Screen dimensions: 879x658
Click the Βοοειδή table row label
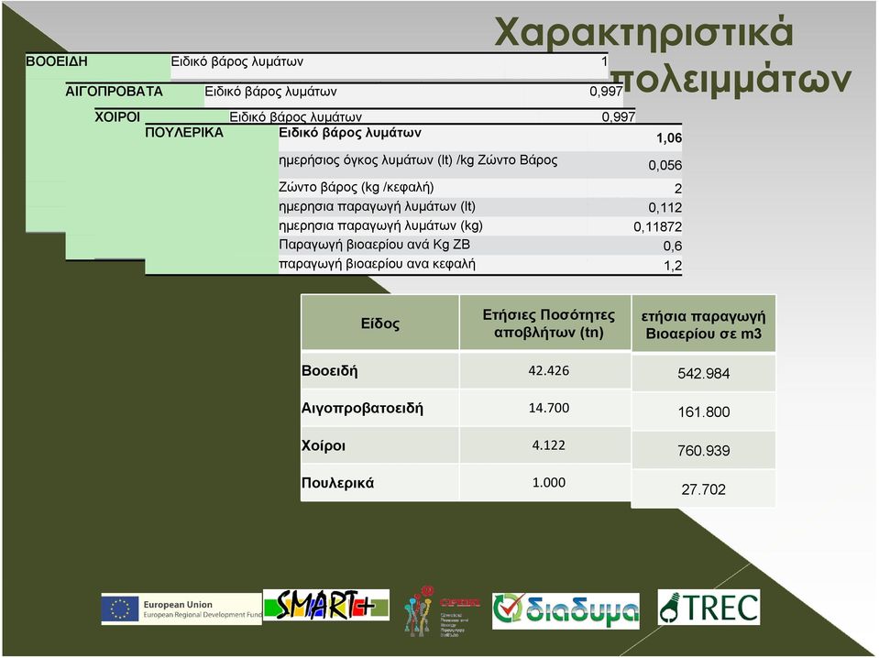click(x=330, y=370)
